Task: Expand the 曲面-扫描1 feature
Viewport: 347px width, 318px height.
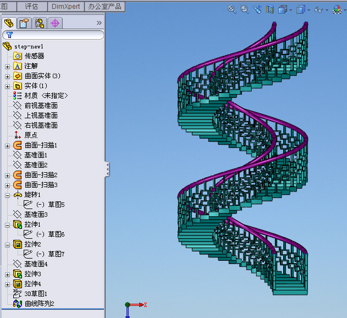Action: coord(7,146)
